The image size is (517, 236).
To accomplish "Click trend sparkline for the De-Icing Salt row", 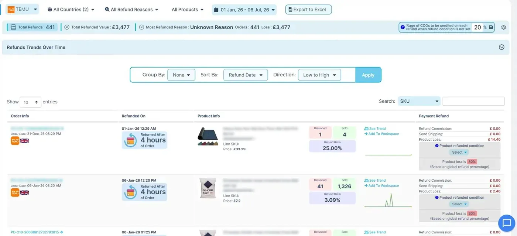I will 388,201.
